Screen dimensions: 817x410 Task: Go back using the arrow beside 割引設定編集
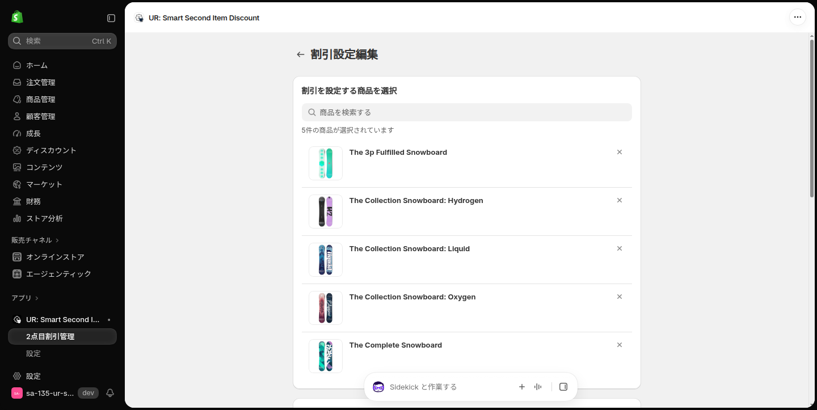pos(301,54)
